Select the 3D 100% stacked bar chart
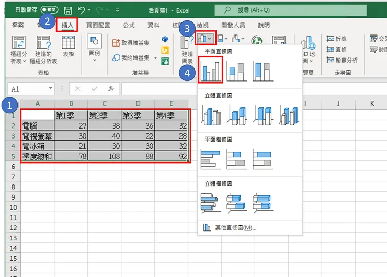387x277 pixels. tap(263, 203)
